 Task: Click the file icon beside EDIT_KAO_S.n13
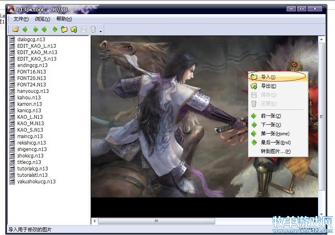pos(13,59)
